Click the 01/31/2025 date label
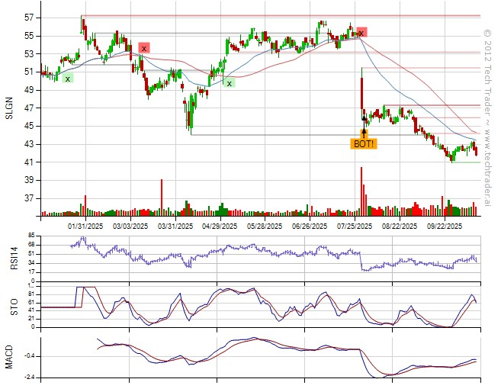Screen dimensions: 501x392 (x=84, y=226)
